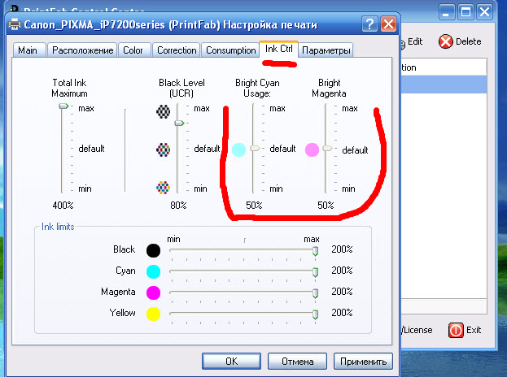The width and height of the screenshot is (507, 377).
Task: Click the Bright Cyan Usage slider handle
Action: [x=255, y=148]
